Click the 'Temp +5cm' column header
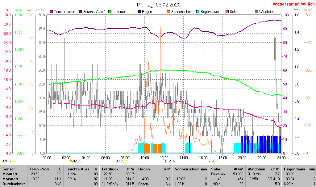Image resolution: width=316 pixels, height=187 pixels. point(39,169)
